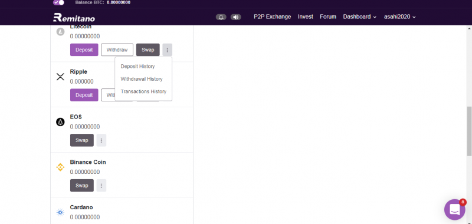
Task: Toggle the purple switch beside Balance BTC
Action: (x=58, y=2)
